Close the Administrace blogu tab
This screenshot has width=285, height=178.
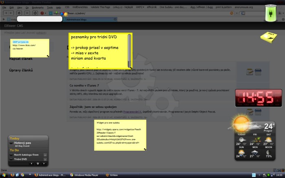pos(115,19)
